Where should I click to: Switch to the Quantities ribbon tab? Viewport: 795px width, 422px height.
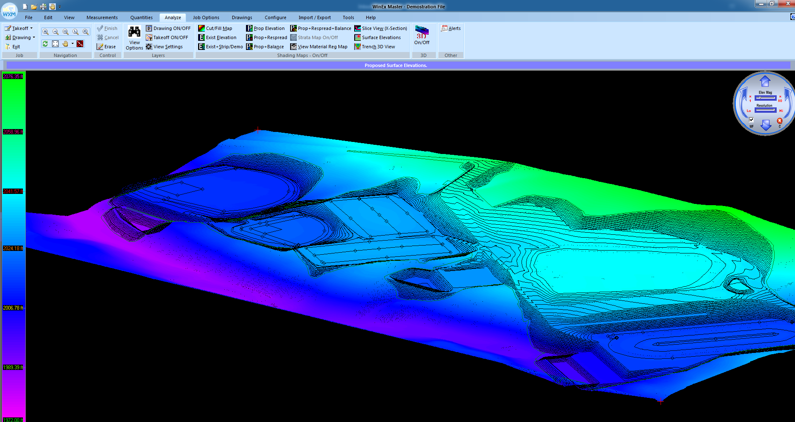click(x=141, y=17)
